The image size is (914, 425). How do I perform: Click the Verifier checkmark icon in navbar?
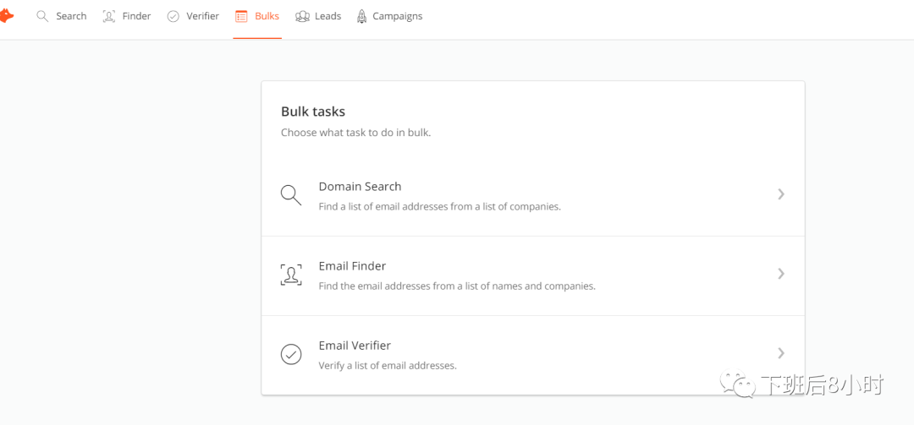coord(173,16)
